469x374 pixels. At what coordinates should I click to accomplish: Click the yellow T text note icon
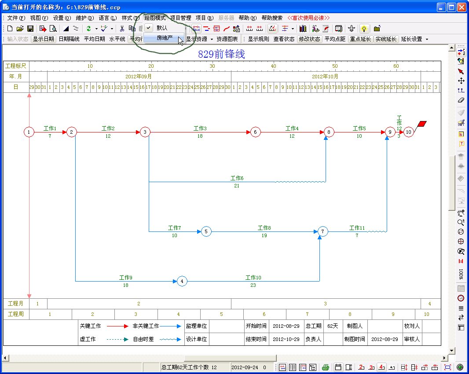point(461,144)
